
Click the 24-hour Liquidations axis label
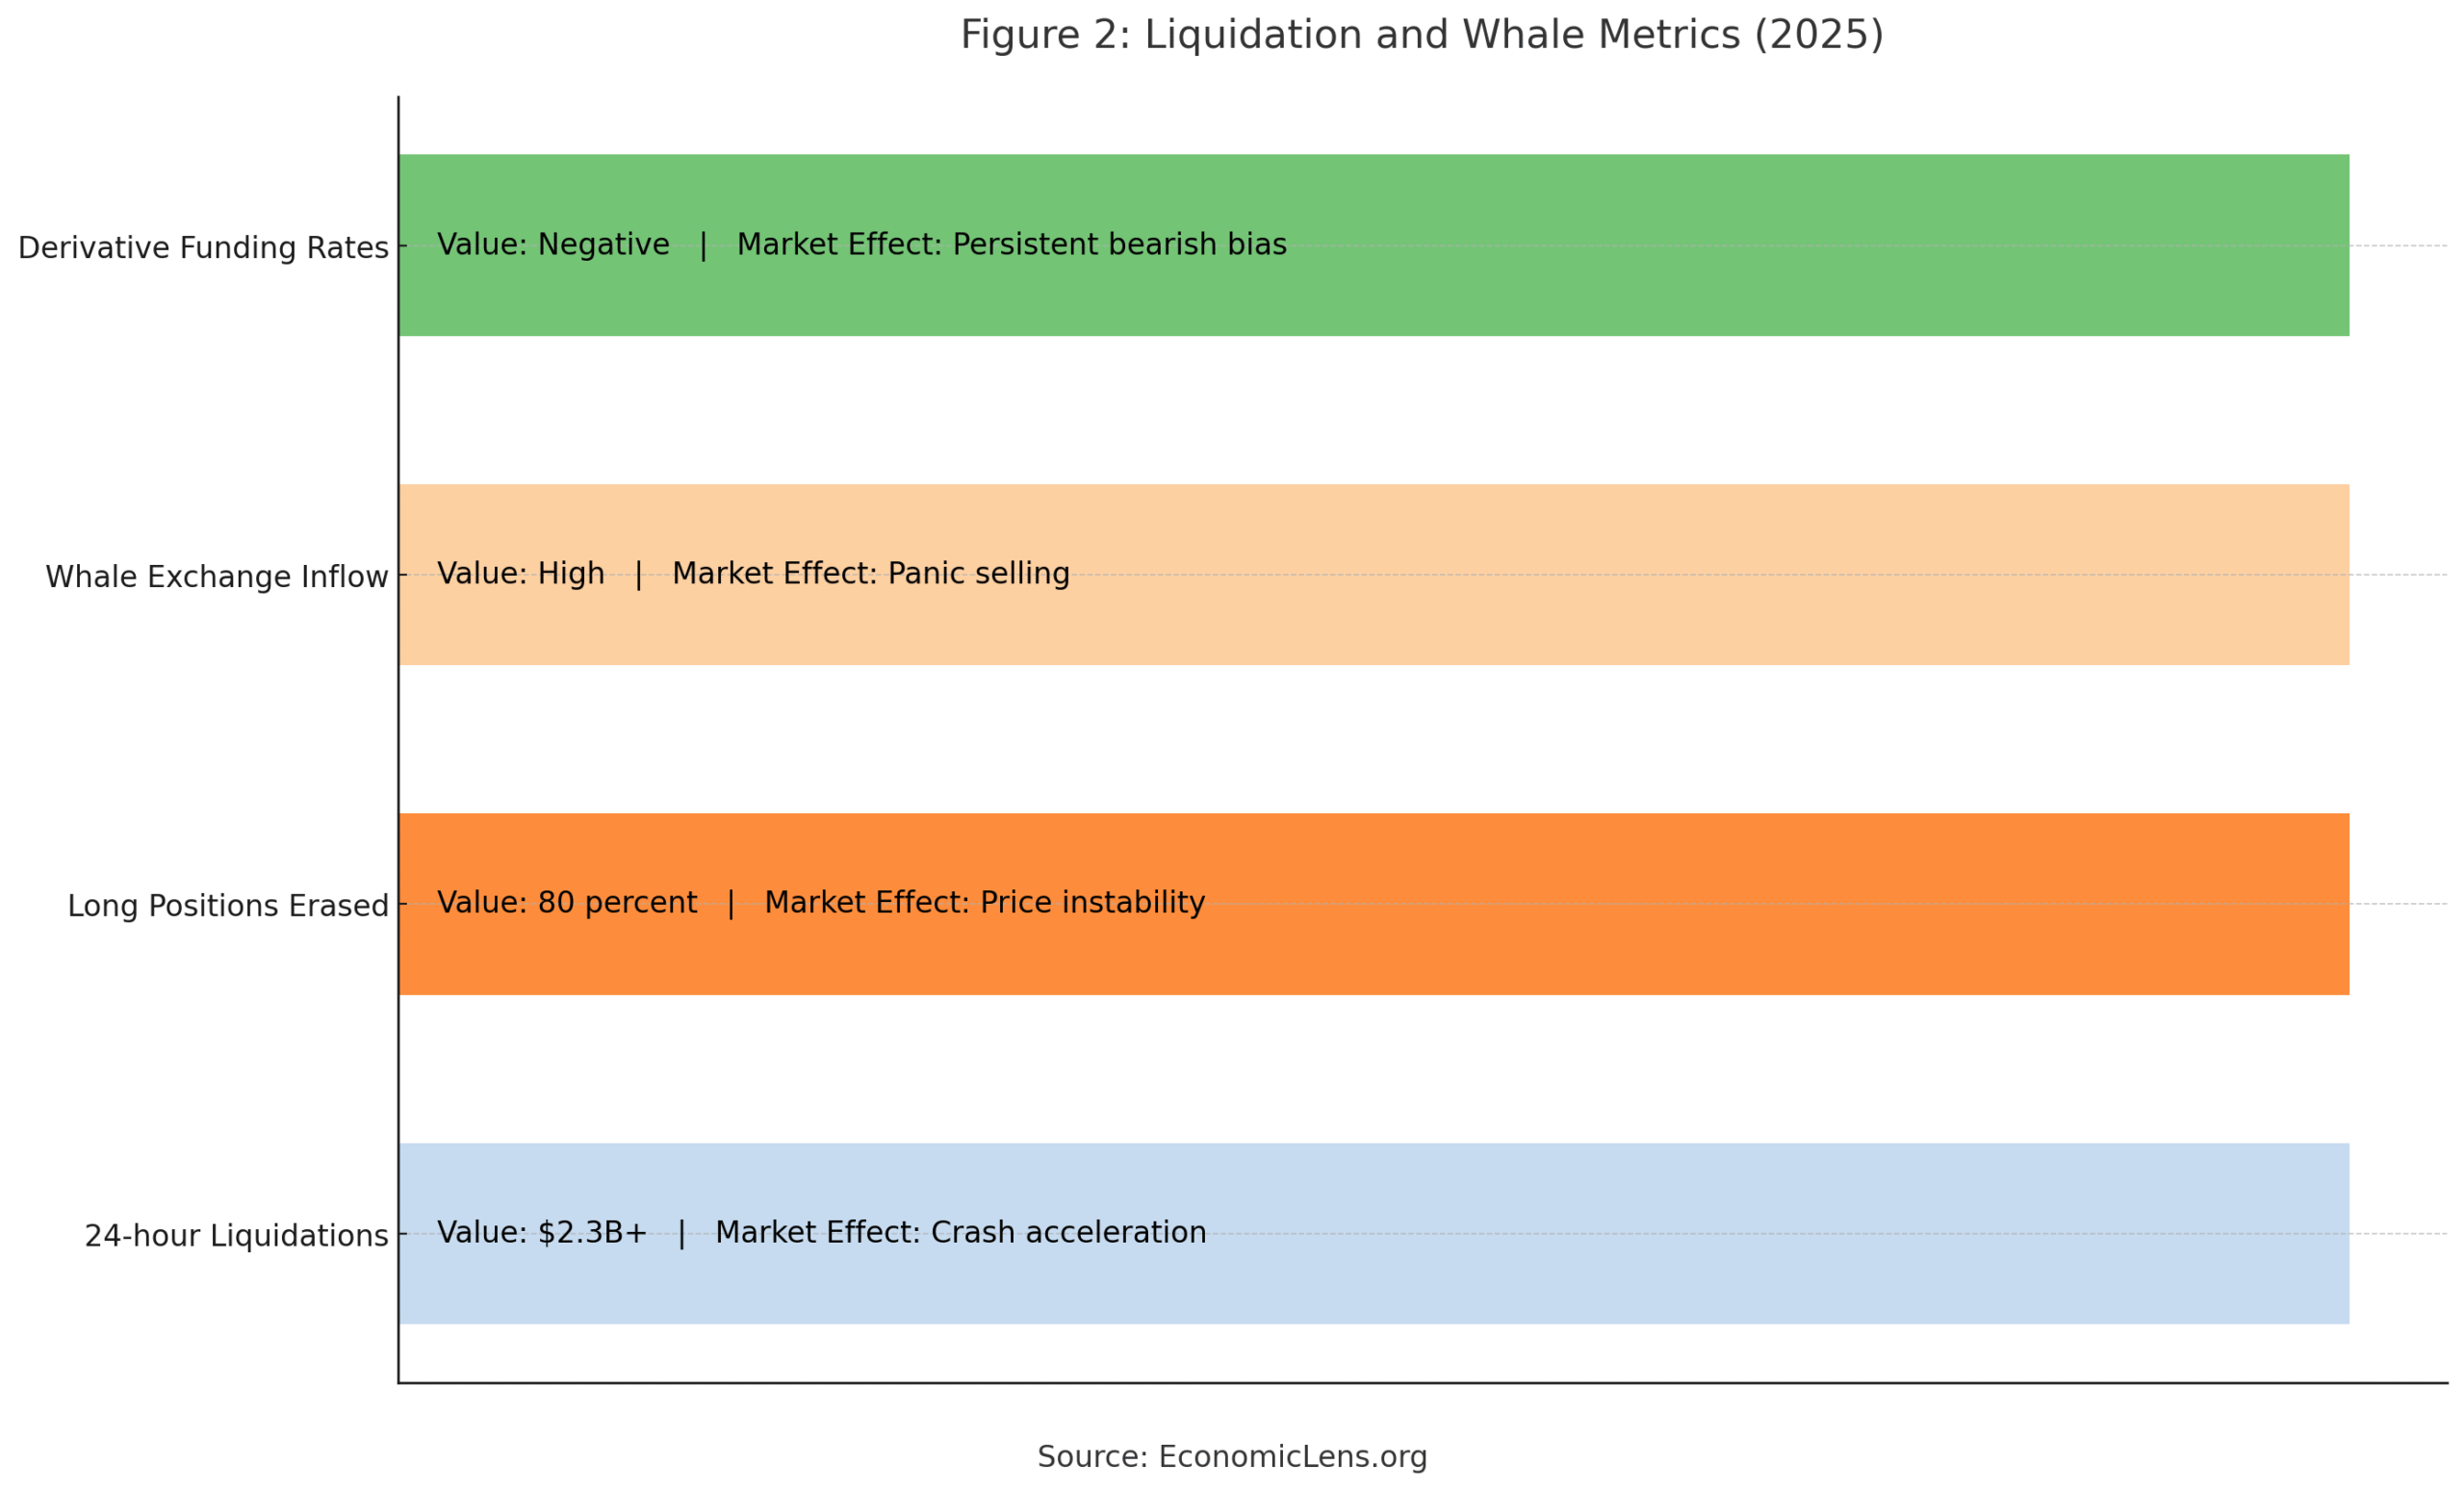[x=236, y=1236]
